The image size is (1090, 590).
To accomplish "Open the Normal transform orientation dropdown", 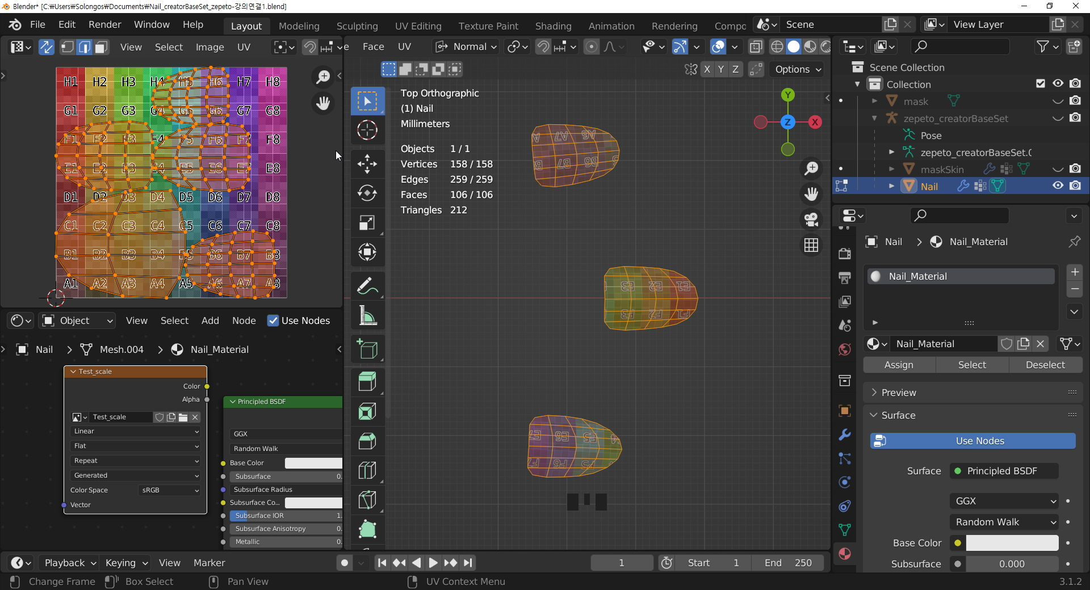I will pyautogui.click(x=466, y=47).
